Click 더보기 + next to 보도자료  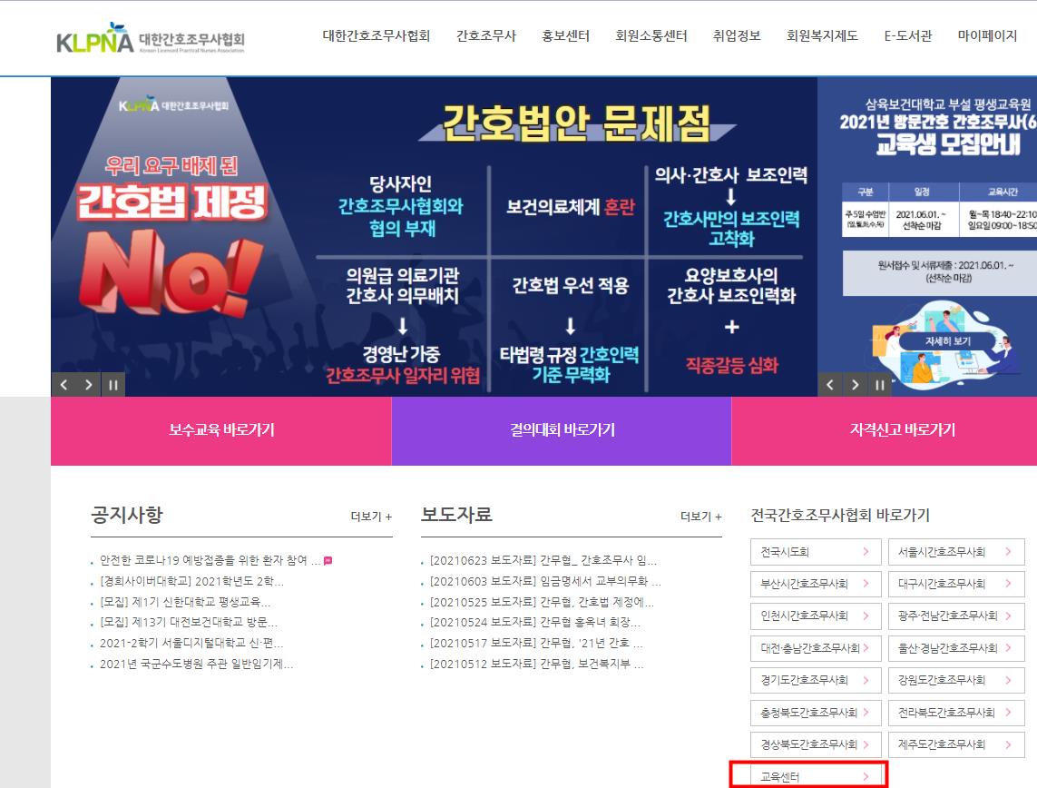701,516
